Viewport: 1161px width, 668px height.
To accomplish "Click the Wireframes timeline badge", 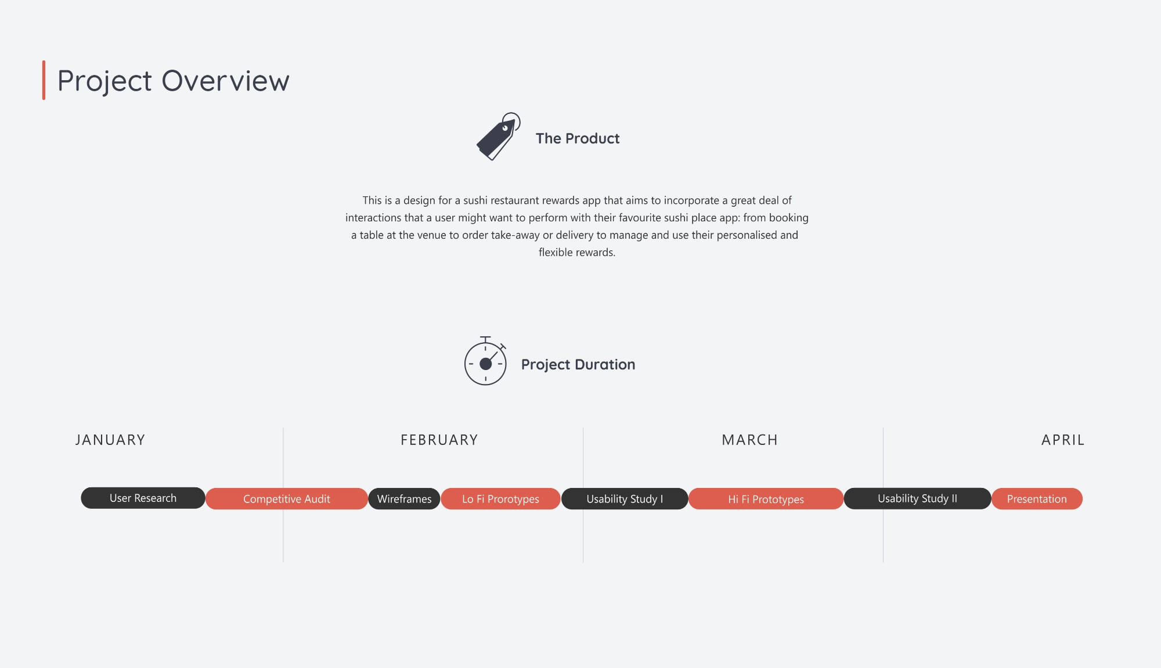I will (x=403, y=498).
